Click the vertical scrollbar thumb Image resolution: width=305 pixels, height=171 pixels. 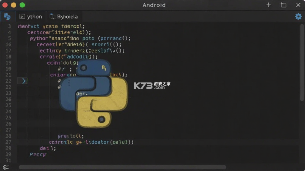click(x=302, y=62)
